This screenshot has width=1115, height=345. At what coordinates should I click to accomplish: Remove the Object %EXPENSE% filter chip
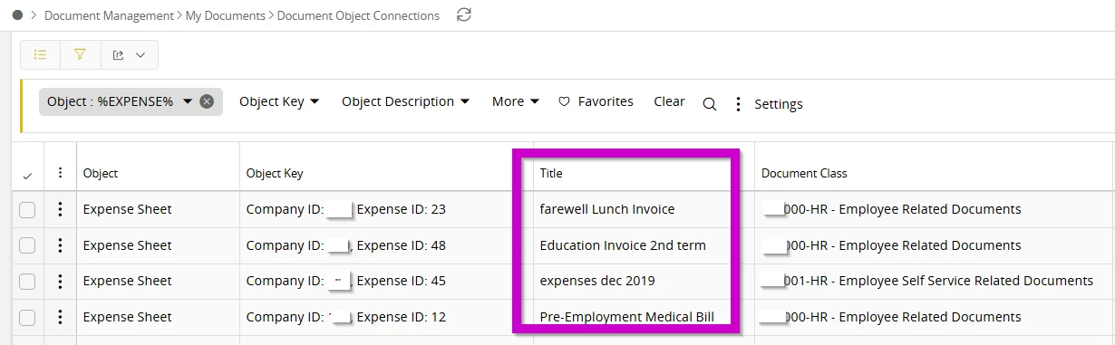(x=207, y=101)
